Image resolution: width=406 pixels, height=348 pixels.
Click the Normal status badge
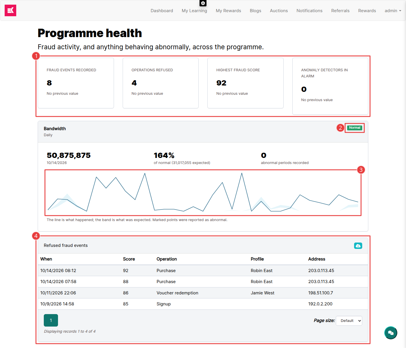[355, 128]
